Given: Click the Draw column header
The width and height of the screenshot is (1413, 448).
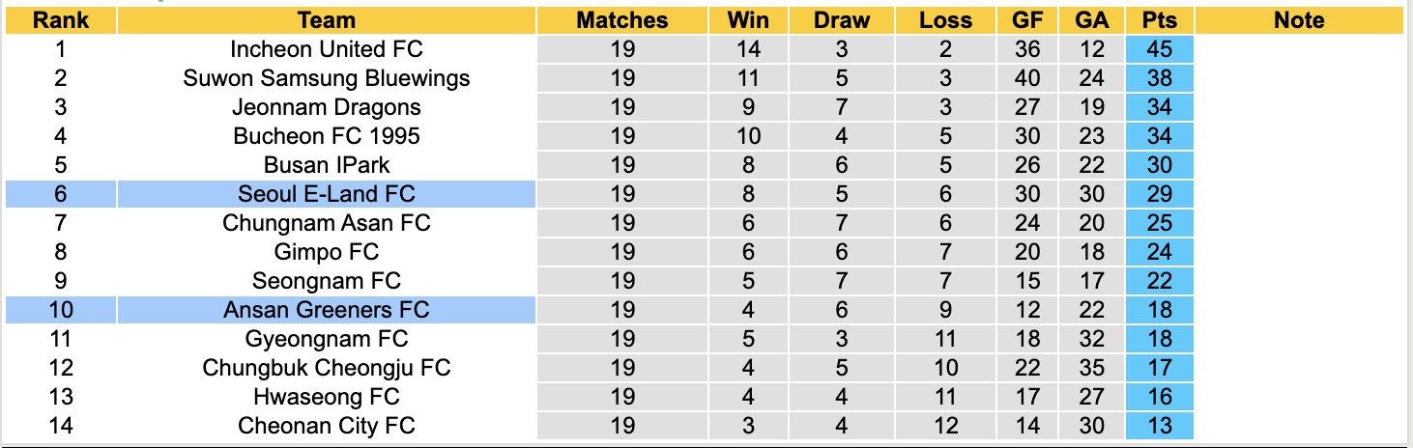Looking at the screenshot, I should (x=841, y=20).
